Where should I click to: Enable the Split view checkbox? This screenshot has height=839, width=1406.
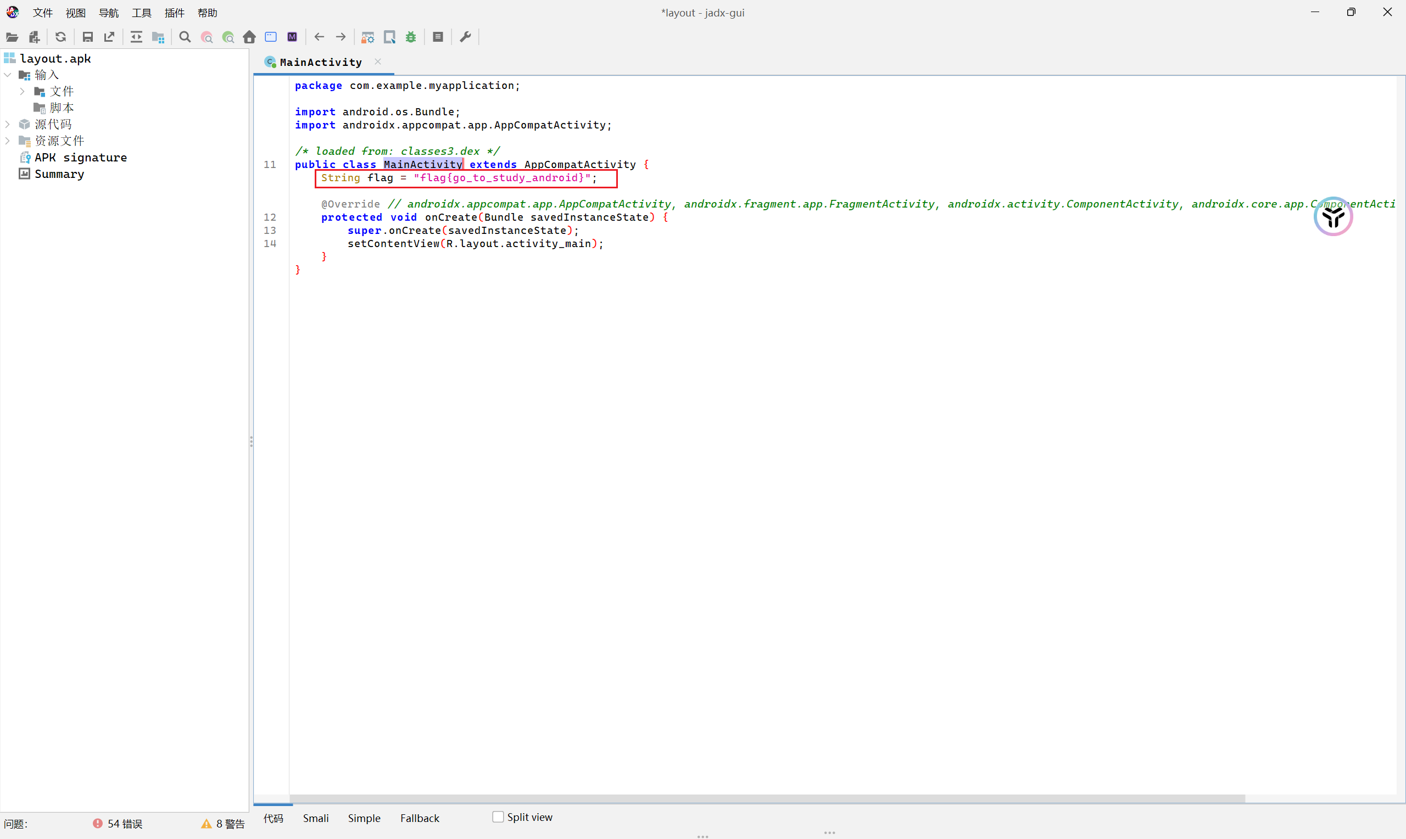498,817
